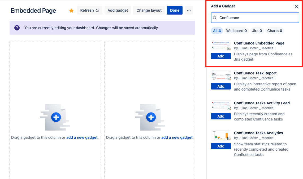The image size is (303, 179).
Task: Click the Confluence Tasks Analytics title
Action: point(258,133)
